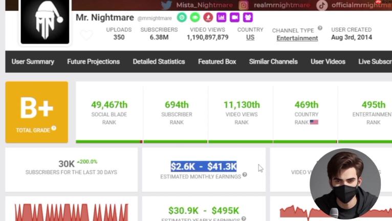Click the subscribers red chart

(x=72, y=212)
